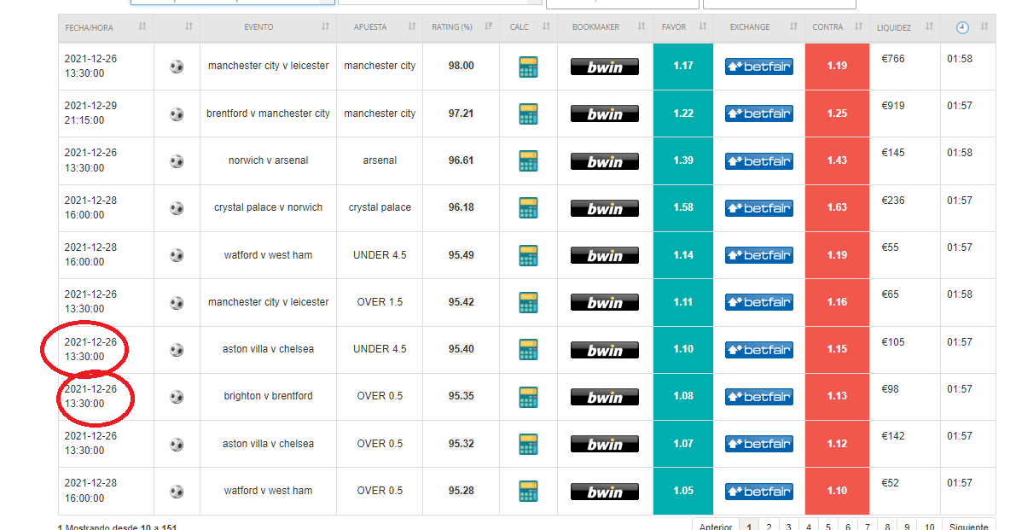Screen dimensions: 1016x530
Task: Click the Anterior pagination button
Action: pos(716,526)
